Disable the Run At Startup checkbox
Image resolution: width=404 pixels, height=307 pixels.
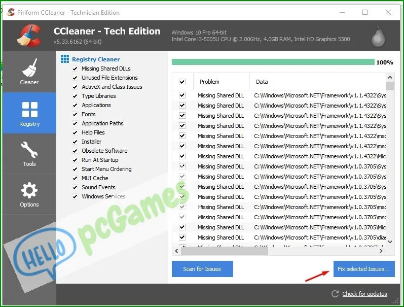[75, 160]
